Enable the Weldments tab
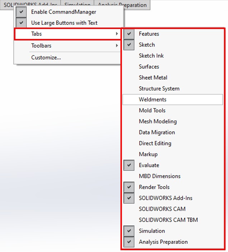This screenshot has height=252, width=228. click(x=153, y=100)
